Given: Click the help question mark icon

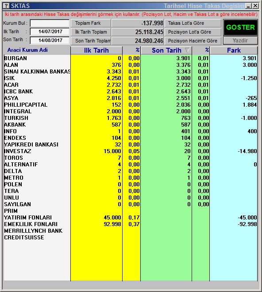Looking at the screenshot, I should click(x=6, y=6).
